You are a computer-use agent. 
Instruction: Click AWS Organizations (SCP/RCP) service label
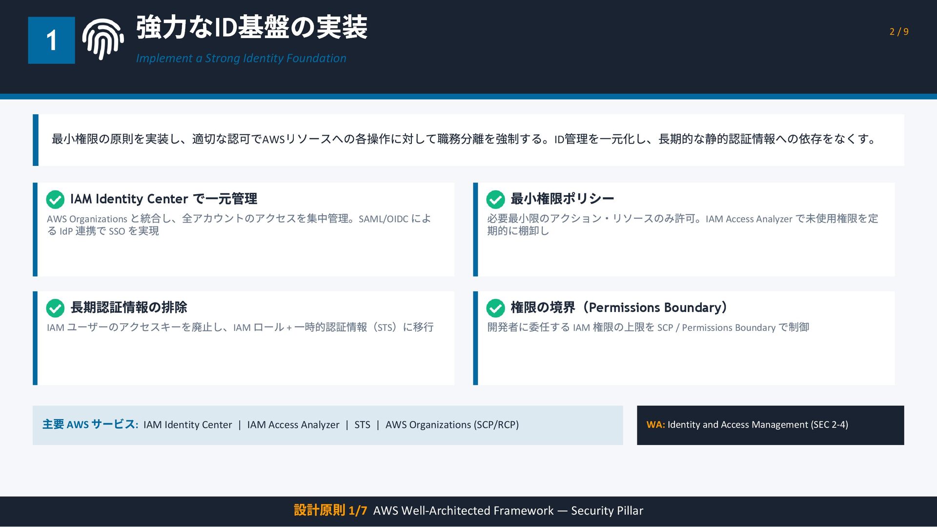pyautogui.click(x=452, y=425)
